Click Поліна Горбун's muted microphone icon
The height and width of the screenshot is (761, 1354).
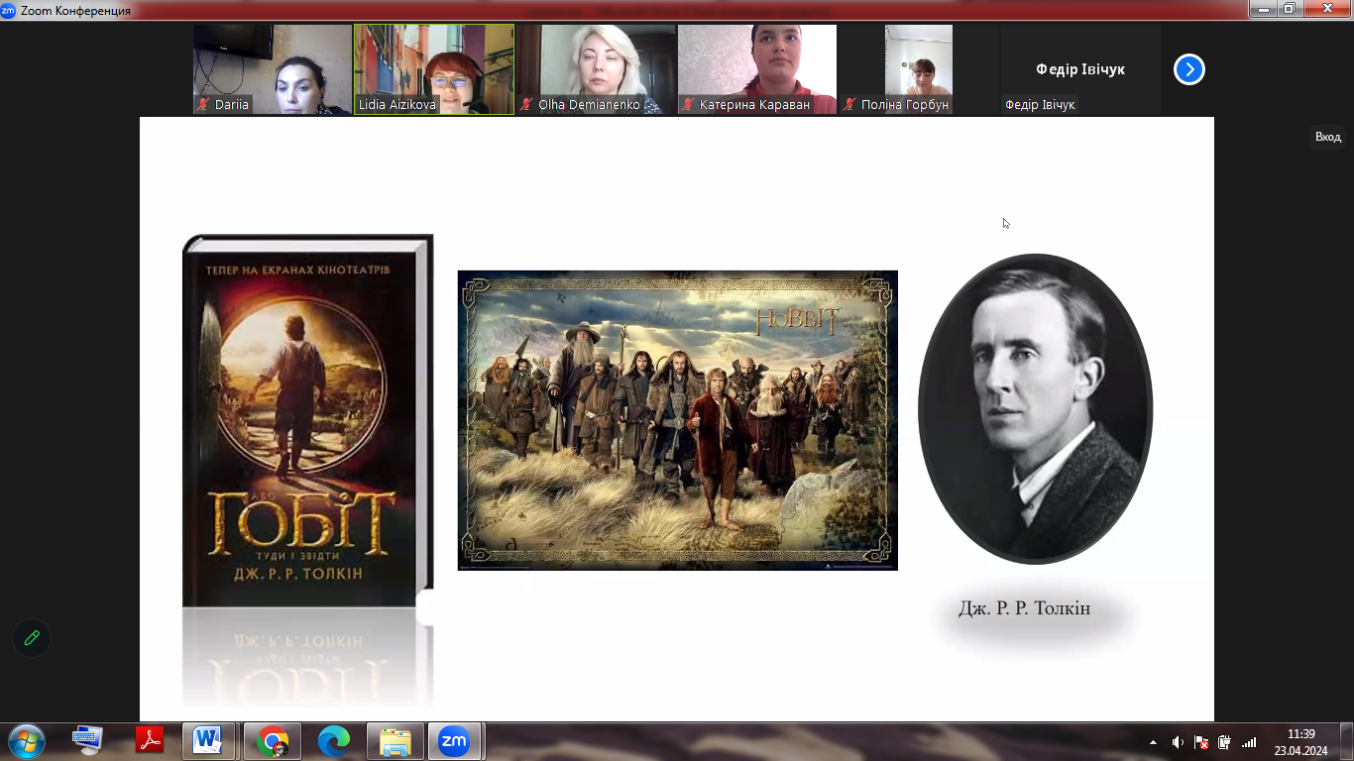[x=850, y=104]
